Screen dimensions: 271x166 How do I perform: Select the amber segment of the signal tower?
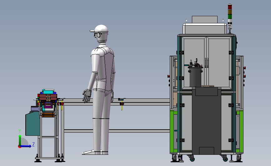(230, 12)
